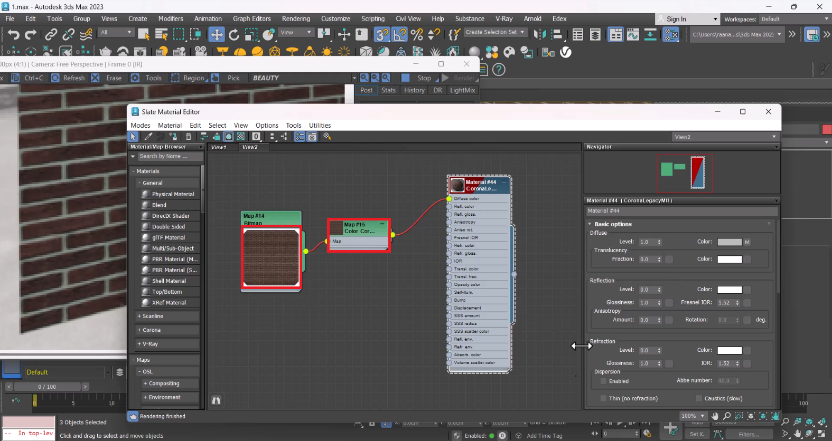
Task: Switch to the View1 tab
Action: (219, 147)
